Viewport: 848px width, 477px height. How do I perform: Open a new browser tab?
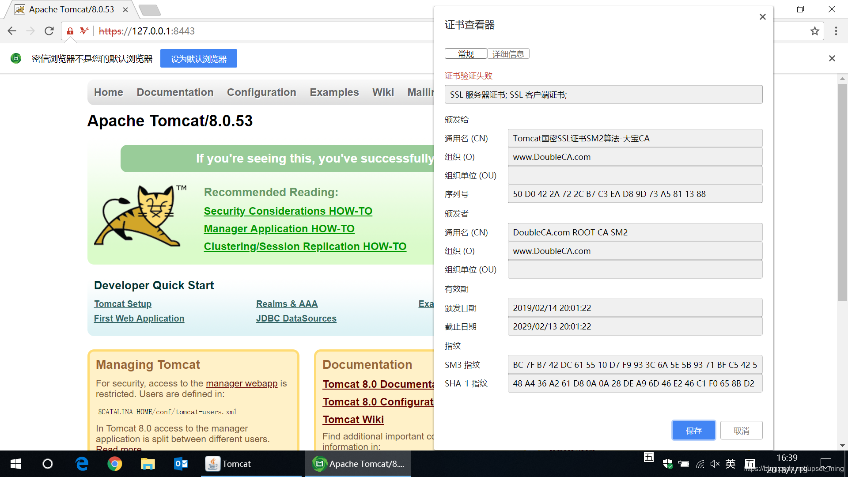click(149, 10)
